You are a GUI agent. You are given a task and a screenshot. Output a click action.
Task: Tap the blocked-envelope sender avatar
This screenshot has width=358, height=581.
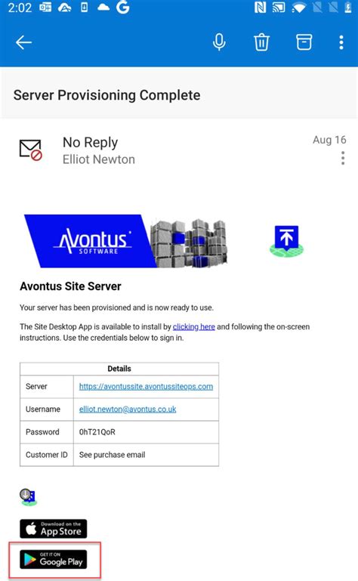30,150
